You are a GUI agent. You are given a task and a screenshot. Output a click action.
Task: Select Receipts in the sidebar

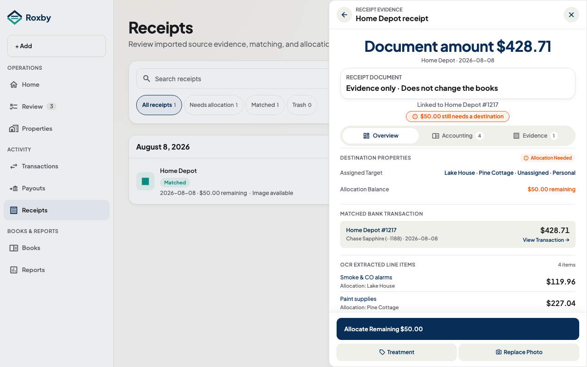[56, 210]
